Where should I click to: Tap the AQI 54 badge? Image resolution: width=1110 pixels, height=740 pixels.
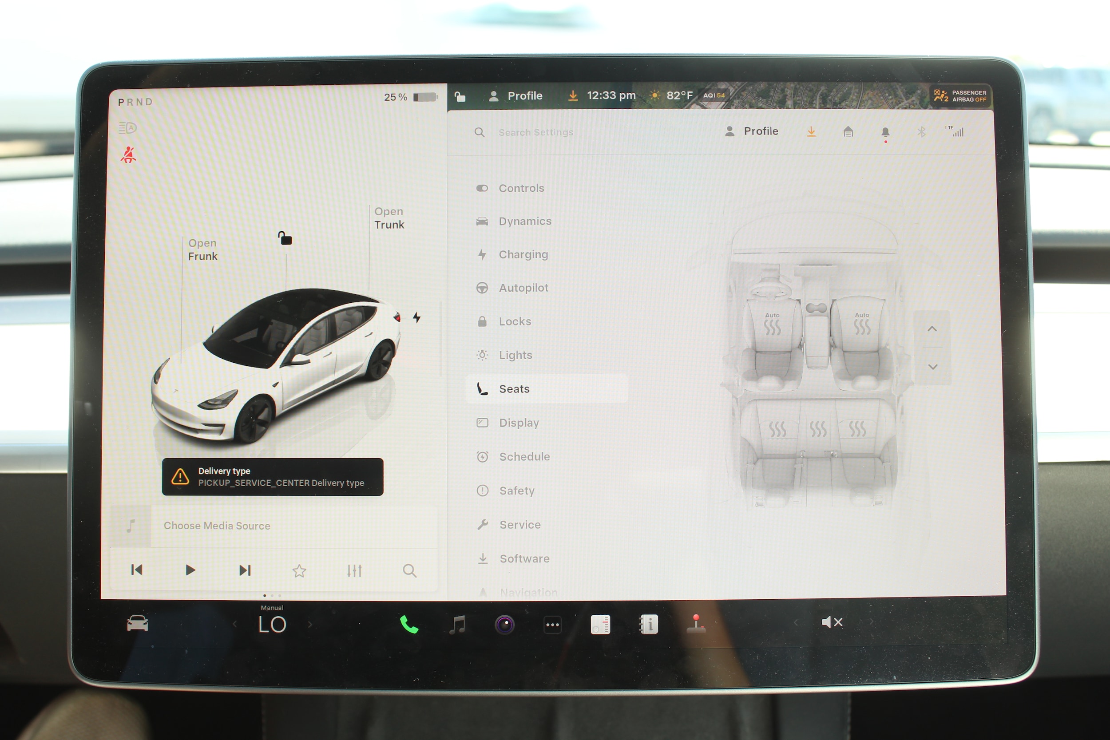(x=714, y=95)
